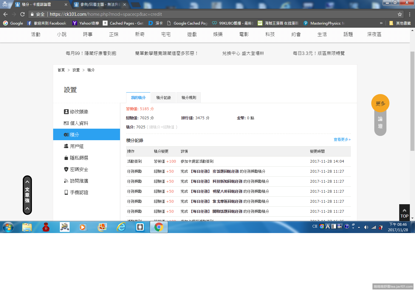
Task: Open the 夯話題回帖任務 task link
Action: tap(226, 171)
